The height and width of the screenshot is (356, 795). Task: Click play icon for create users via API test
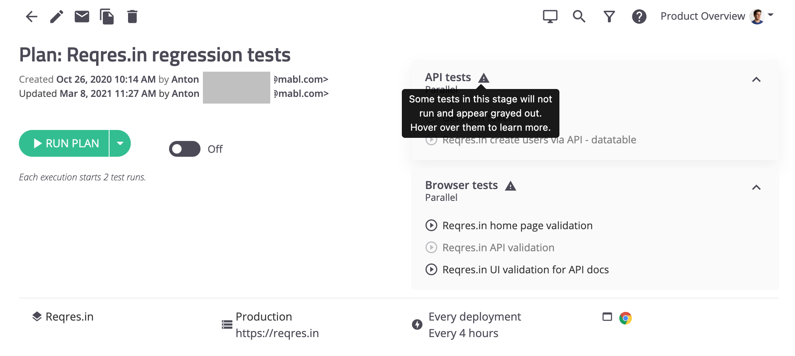coord(431,140)
